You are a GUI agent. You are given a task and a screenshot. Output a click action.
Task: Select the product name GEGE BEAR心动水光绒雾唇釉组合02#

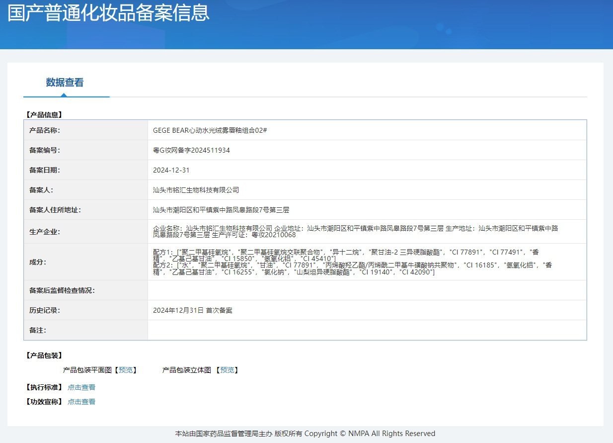coord(210,130)
